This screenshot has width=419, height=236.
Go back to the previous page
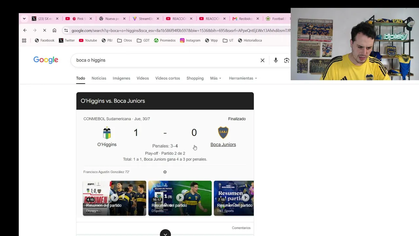pos(25,30)
